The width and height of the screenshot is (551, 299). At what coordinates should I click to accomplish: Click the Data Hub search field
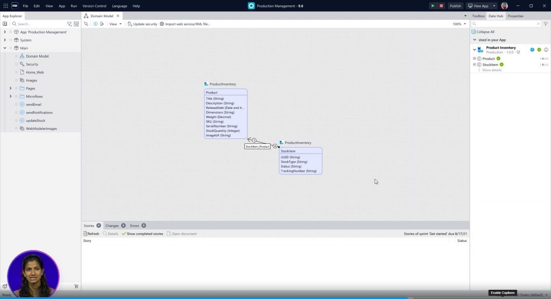(506, 24)
